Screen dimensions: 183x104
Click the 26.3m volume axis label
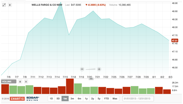175,83
